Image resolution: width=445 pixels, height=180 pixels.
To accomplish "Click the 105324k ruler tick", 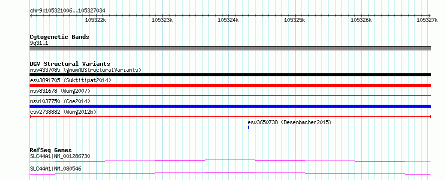I will point(228,20).
